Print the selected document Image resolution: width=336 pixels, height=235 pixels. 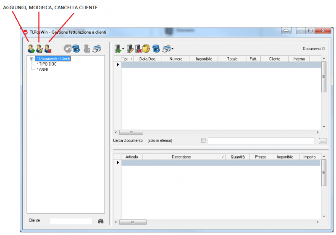click(166, 49)
